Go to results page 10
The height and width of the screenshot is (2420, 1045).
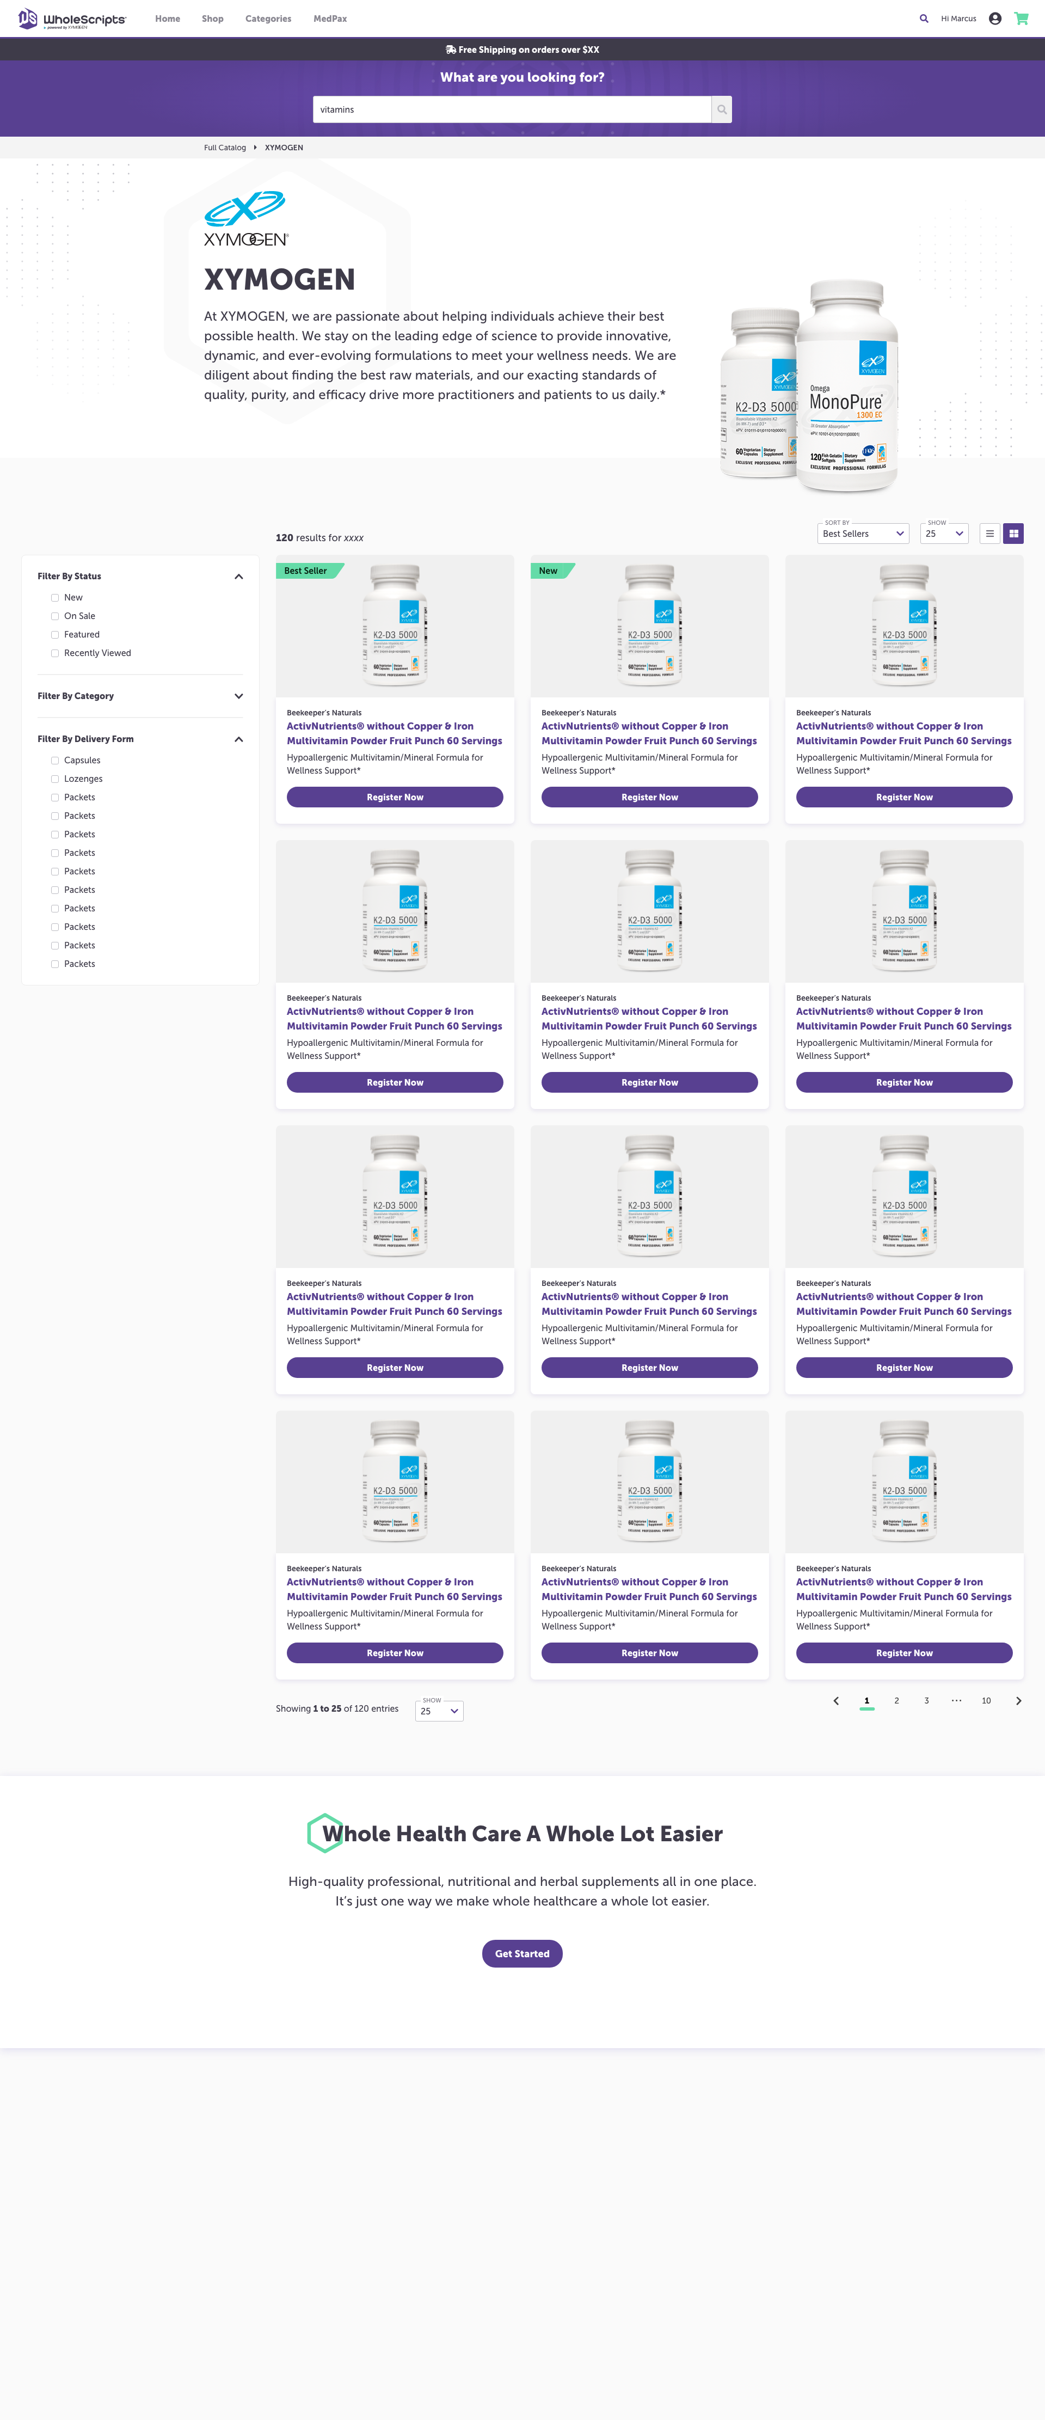point(986,1700)
